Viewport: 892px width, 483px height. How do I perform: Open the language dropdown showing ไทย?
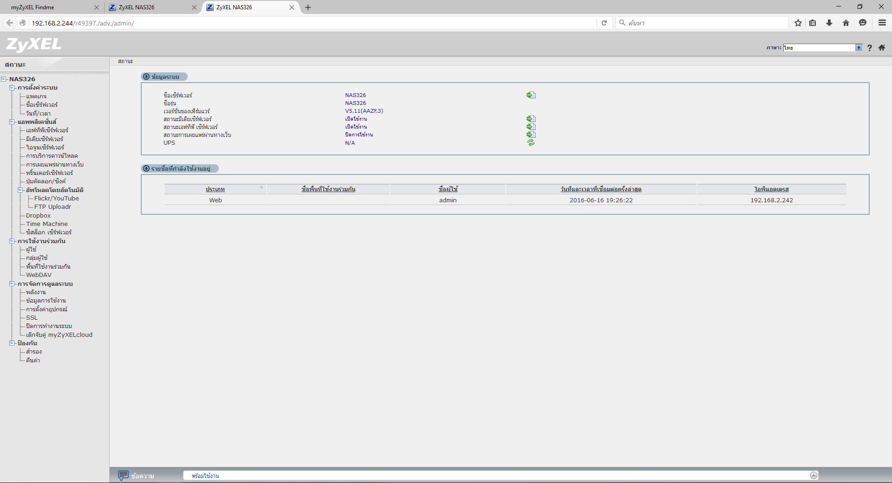(x=823, y=48)
